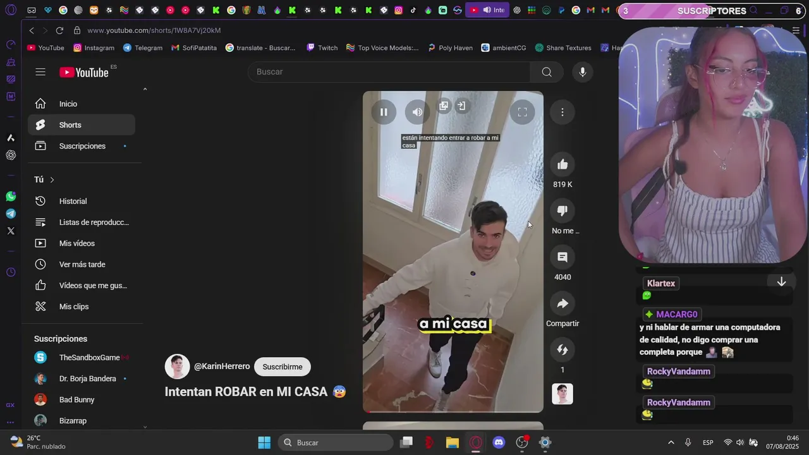Open the Instagram bookmark

click(94, 48)
